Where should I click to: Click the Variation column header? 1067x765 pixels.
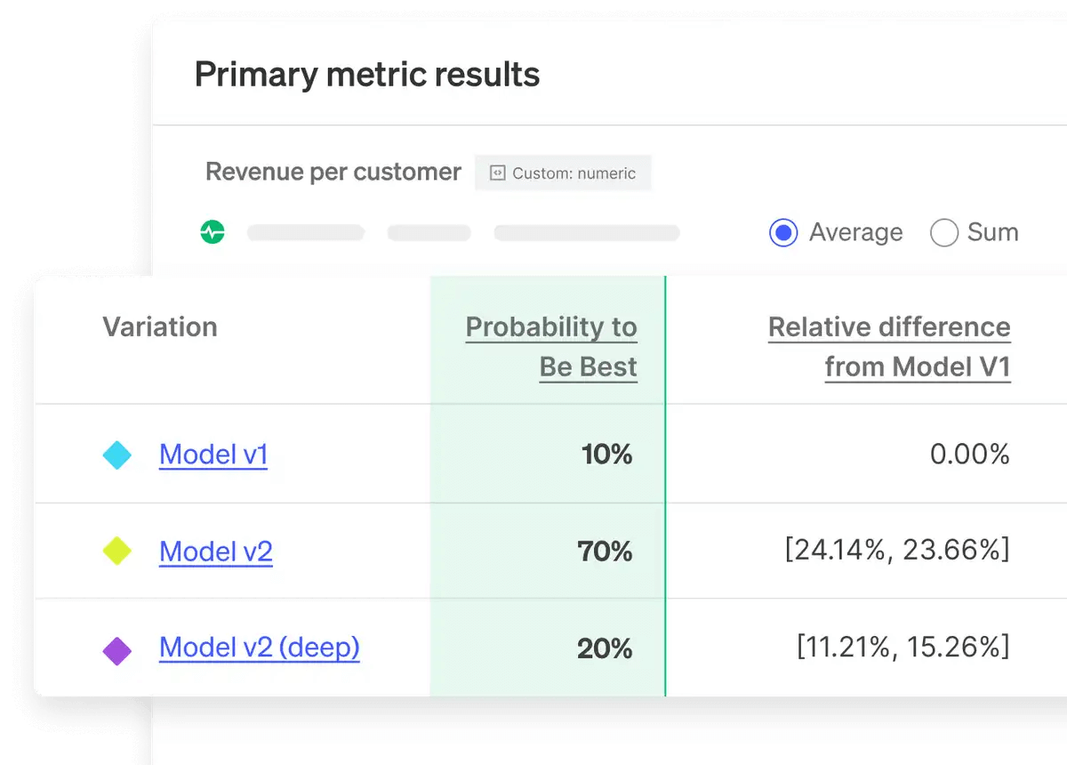[160, 327]
